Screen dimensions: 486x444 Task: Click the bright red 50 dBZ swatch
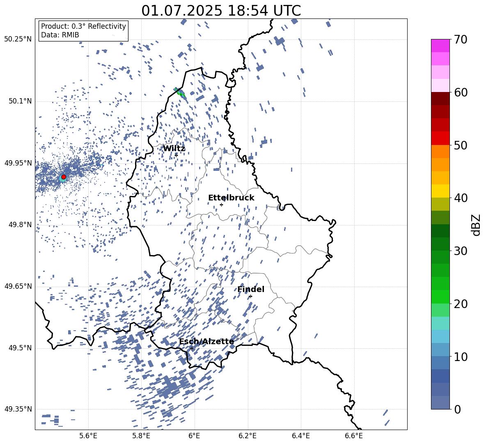point(440,138)
